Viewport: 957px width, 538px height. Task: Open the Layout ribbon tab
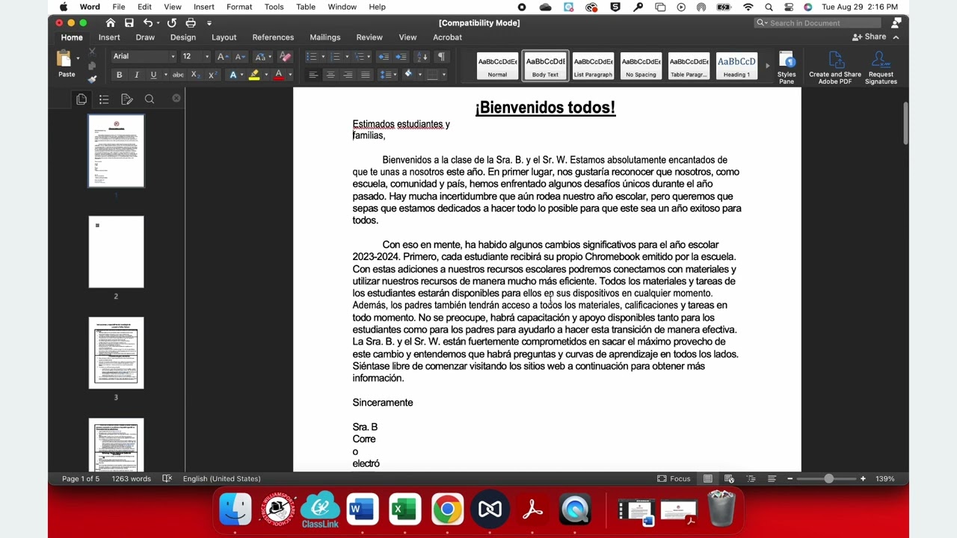[x=224, y=37]
